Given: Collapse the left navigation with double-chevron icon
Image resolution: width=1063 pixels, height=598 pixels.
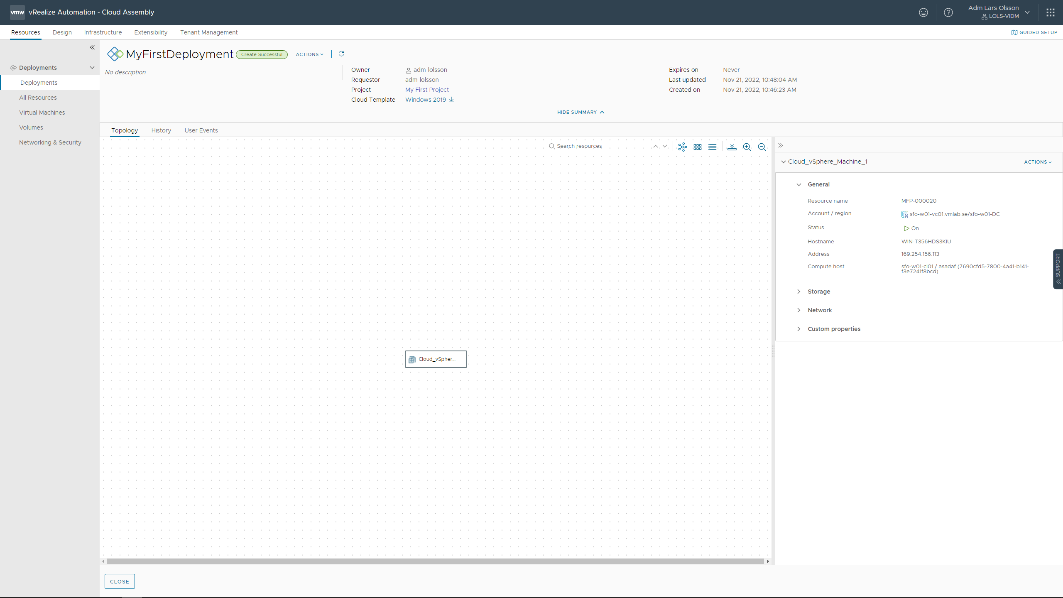Looking at the screenshot, I should pos(92,47).
